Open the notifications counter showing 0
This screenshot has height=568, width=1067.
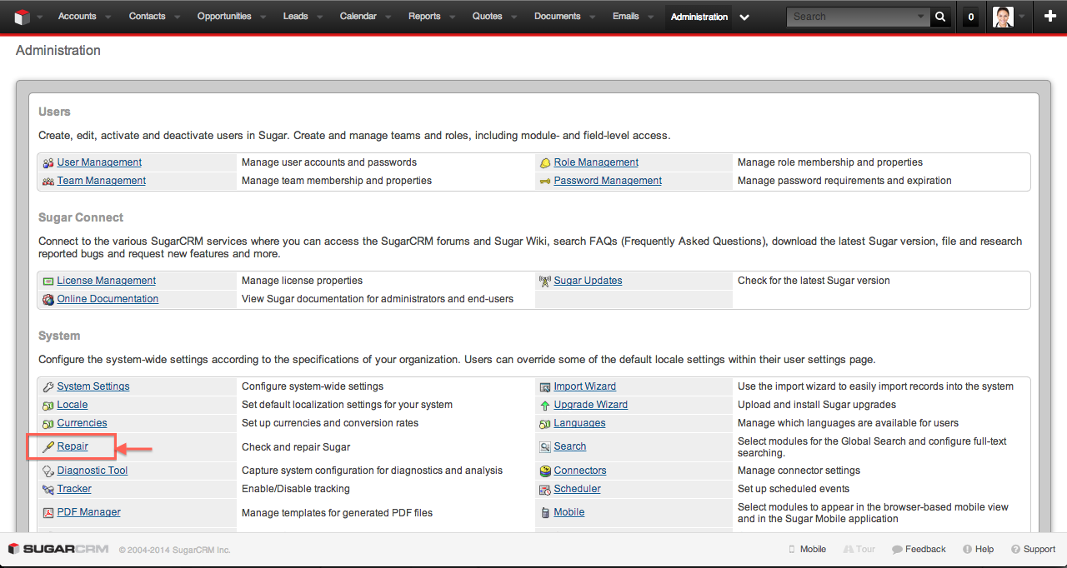pyautogui.click(x=970, y=17)
